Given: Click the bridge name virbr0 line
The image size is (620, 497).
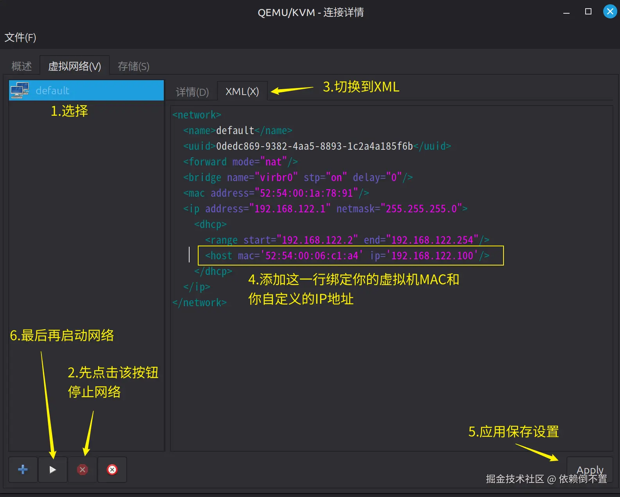Looking at the screenshot, I should coord(297,178).
